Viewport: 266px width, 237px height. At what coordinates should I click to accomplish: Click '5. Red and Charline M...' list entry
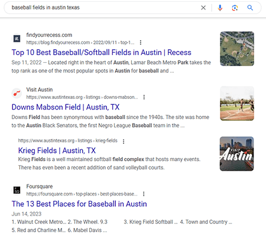click(x=38, y=230)
